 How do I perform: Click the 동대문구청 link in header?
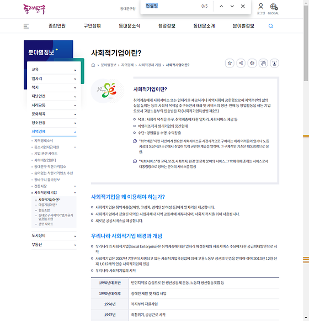click(x=128, y=9)
